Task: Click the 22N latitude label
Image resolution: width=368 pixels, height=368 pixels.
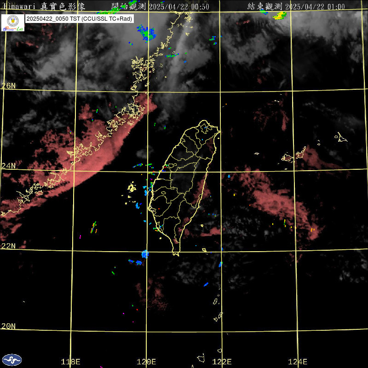Action: pyautogui.click(x=8, y=246)
